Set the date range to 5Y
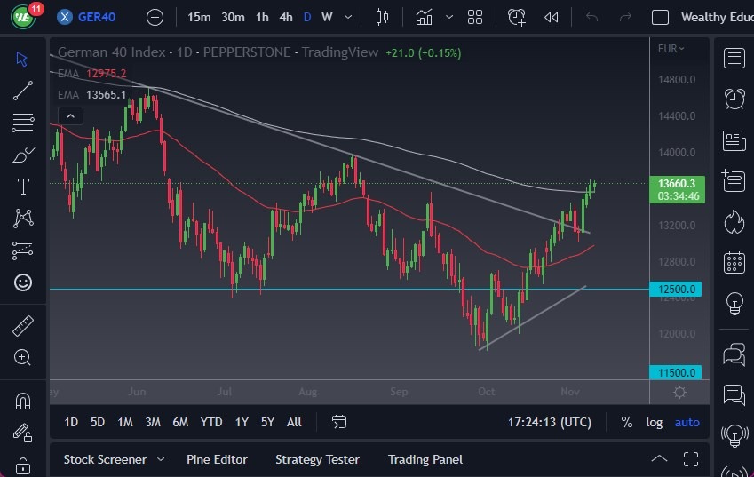The image size is (754, 477). pyautogui.click(x=267, y=422)
